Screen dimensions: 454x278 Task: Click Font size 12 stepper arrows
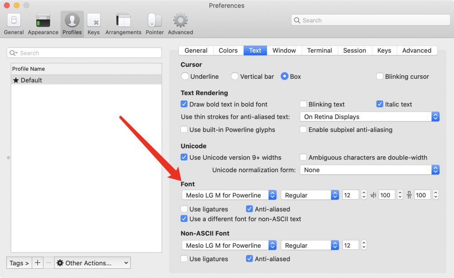364,195
